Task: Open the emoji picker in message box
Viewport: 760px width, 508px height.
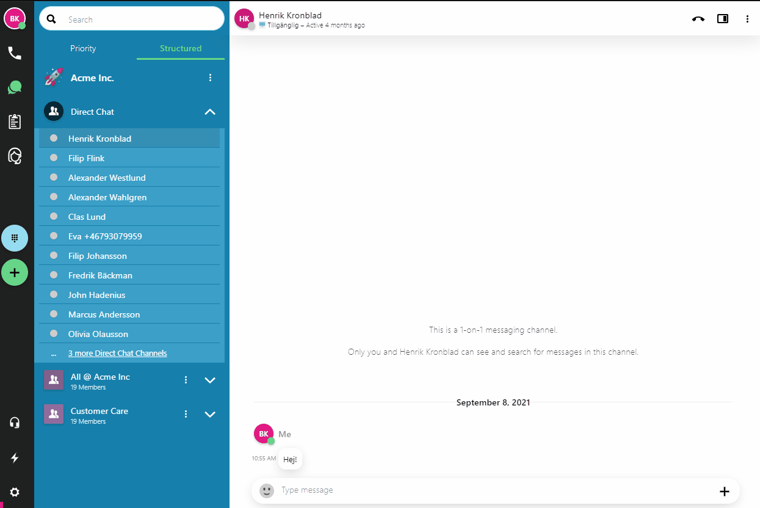Action: (x=267, y=490)
